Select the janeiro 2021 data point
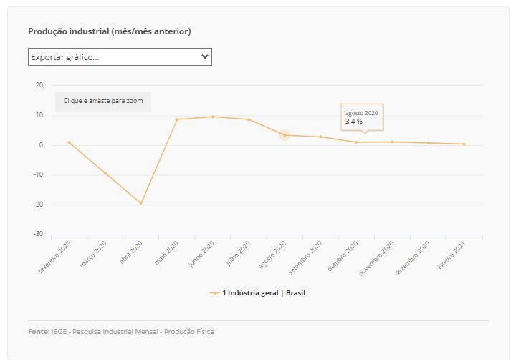The width and height of the screenshot is (516, 364). click(x=464, y=144)
